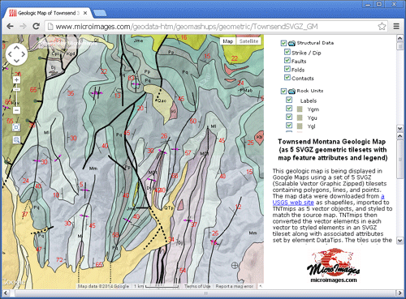The height and width of the screenshot is (299, 406).
Task: Uncheck the Folds layer
Action: pyautogui.click(x=287, y=69)
